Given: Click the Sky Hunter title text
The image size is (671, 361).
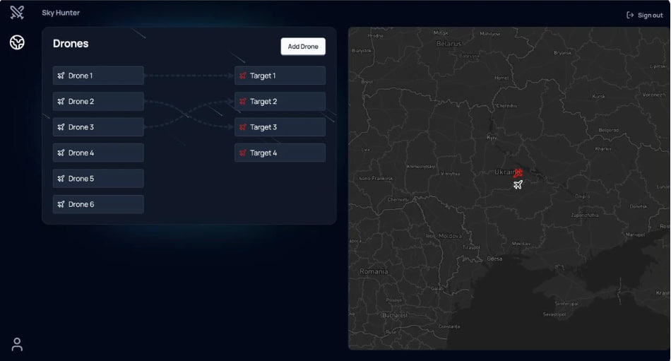Looking at the screenshot, I should (x=61, y=13).
